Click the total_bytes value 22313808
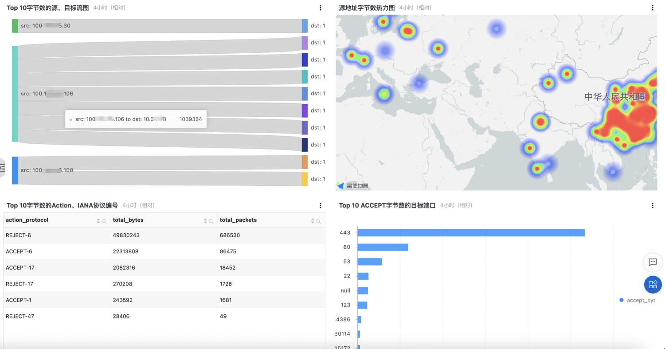665x349 pixels. (126, 251)
